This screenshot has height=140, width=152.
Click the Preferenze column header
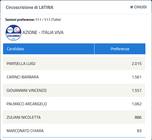(120, 49)
